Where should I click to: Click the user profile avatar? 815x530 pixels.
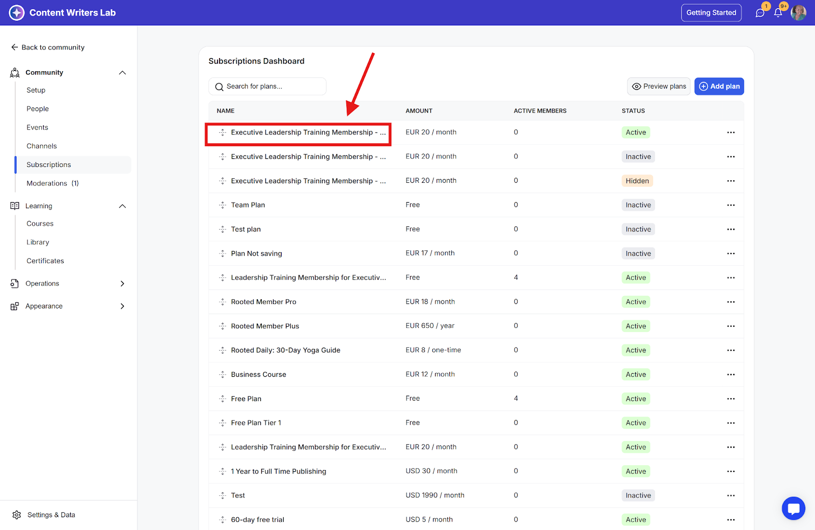pyautogui.click(x=798, y=13)
